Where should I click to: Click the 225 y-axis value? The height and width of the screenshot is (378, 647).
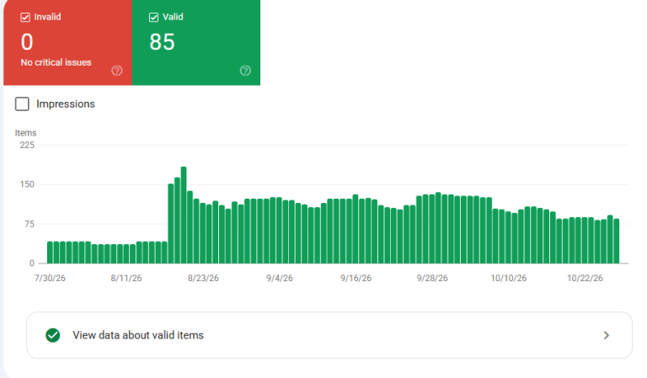click(x=27, y=145)
